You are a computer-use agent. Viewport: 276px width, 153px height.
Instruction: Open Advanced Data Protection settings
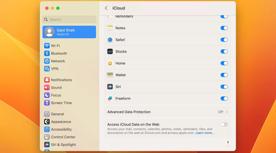[x=168, y=112]
